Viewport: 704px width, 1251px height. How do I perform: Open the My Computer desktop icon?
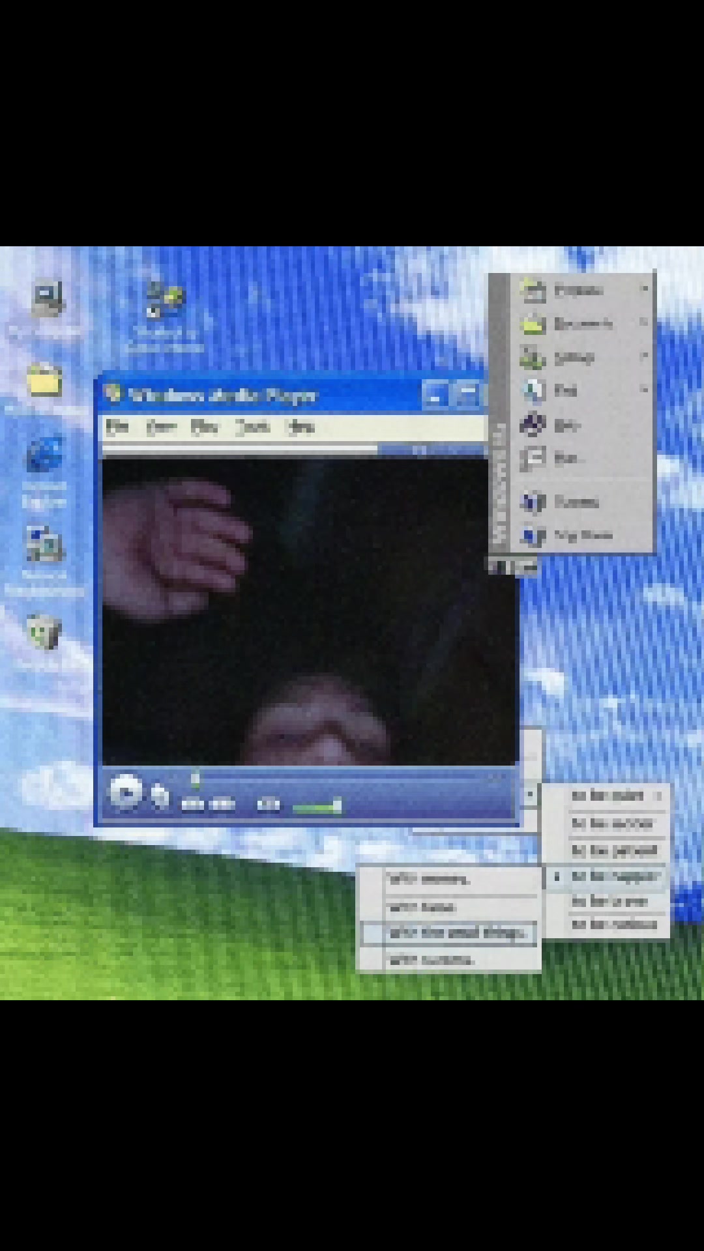pyautogui.click(x=47, y=298)
